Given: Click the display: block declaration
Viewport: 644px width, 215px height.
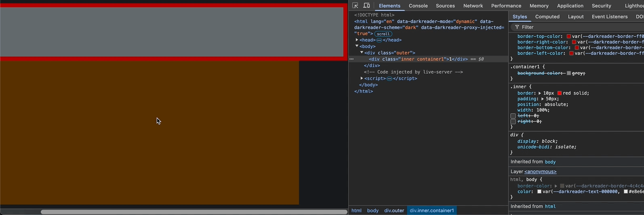Looking at the screenshot, I should (x=538, y=141).
